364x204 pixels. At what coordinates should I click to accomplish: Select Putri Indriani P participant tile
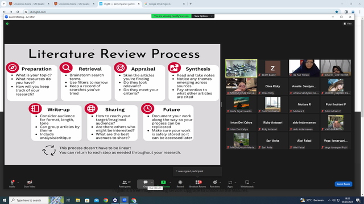pyautogui.click(x=336, y=104)
